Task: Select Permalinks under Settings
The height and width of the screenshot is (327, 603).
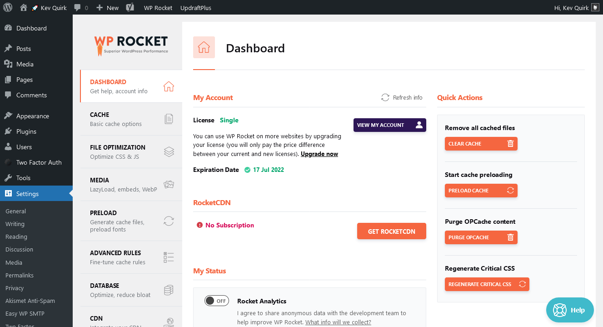Action: coord(20,275)
